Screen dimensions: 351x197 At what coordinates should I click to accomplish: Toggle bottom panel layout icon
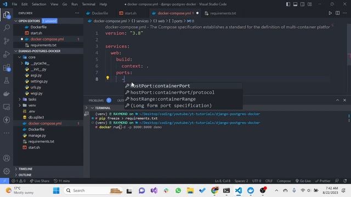[295, 4]
